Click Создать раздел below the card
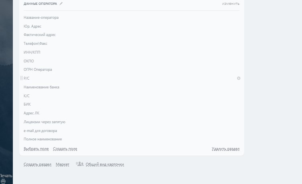Viewport: 302px width, 184px height. click(x=37, y=164)
